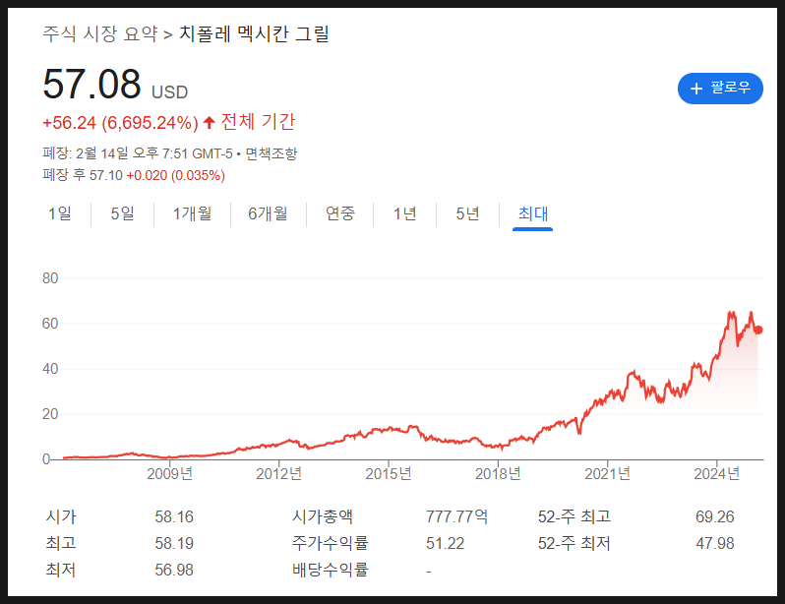The height and width of the screenshot is (604, 785).
Task: Click the 2015년 axis label
Action: (x=389, y=473)
